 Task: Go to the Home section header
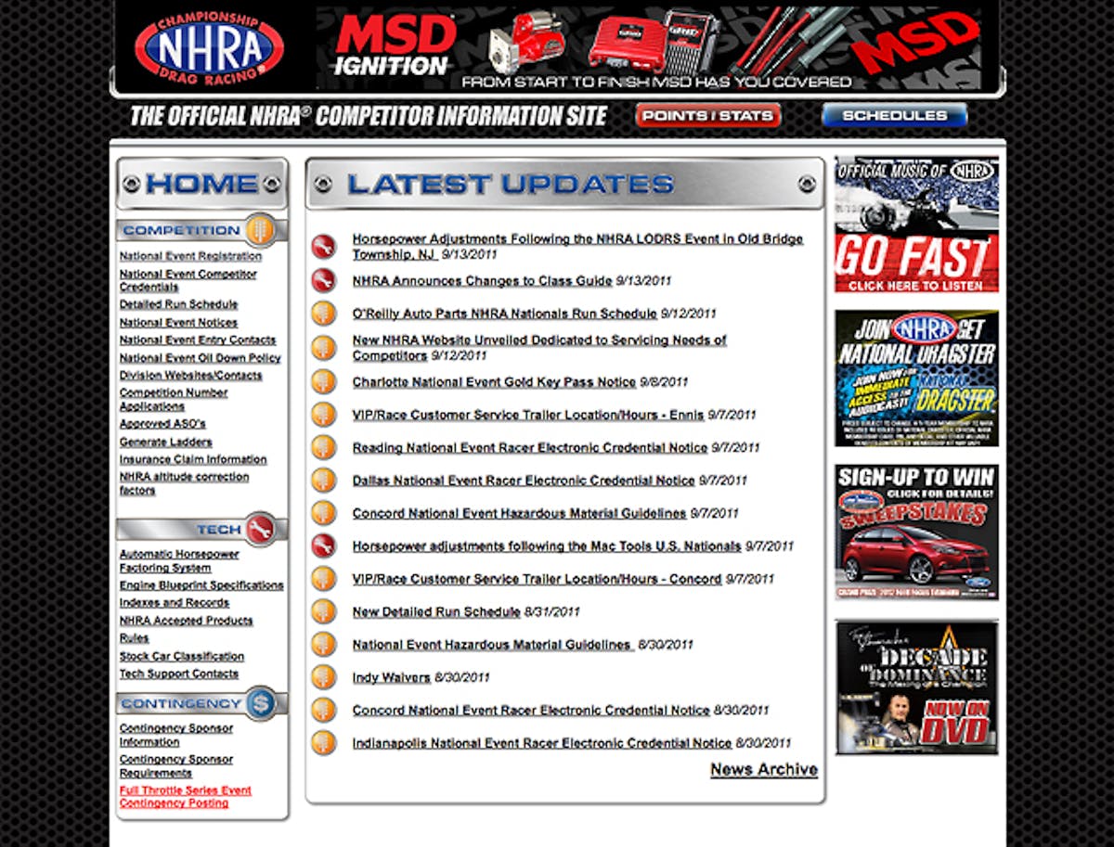click(x=202, y=184)
